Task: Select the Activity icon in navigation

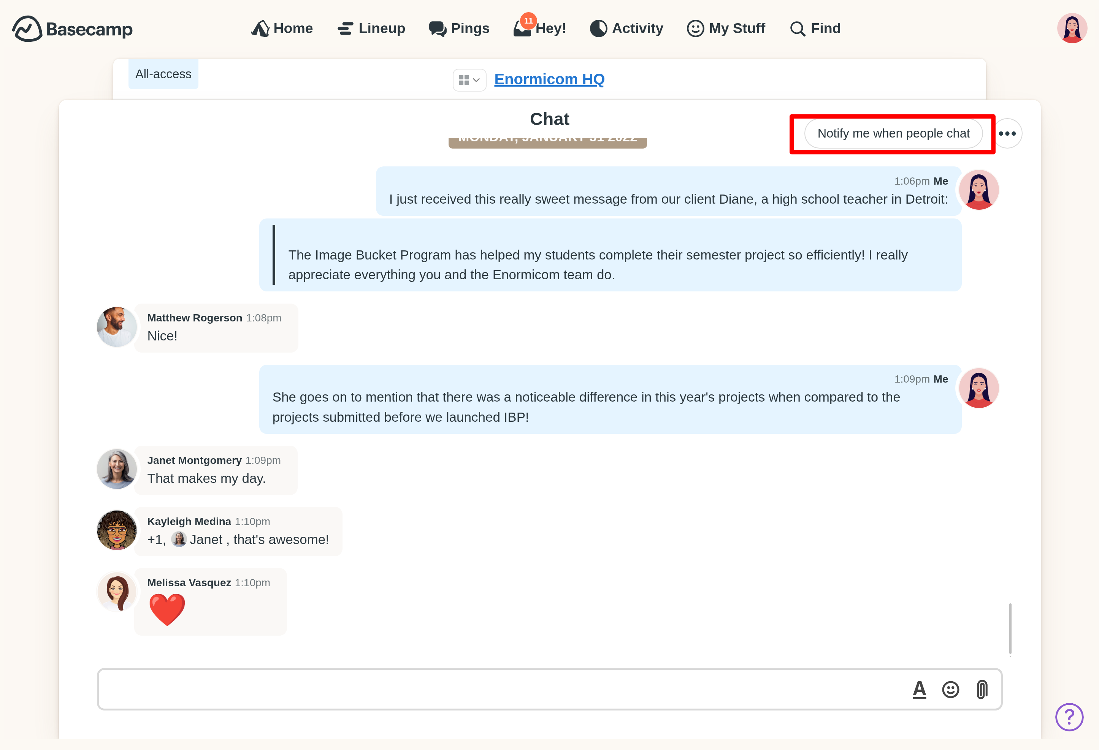Action: tap(598, 28)
